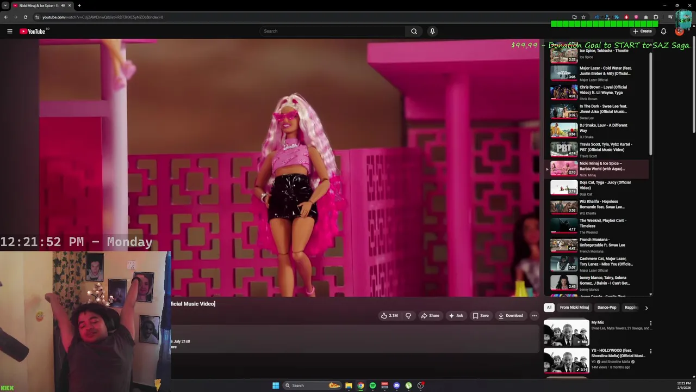Expand more filter chips with right arrow

[647, 308]
